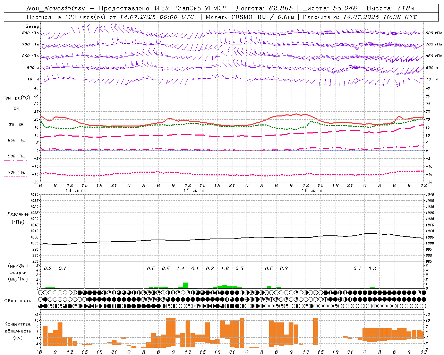This screenshot has width=444, height=355.
Task: Click the Прогноз на 120 часа(ов) text
Action: (x=67, y=17)
